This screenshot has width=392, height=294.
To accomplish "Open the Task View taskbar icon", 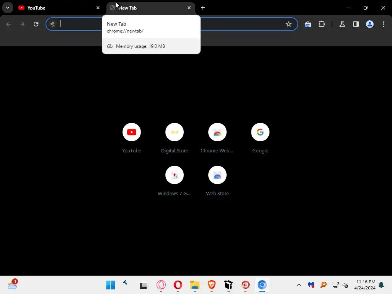I will tap(143, 285).
